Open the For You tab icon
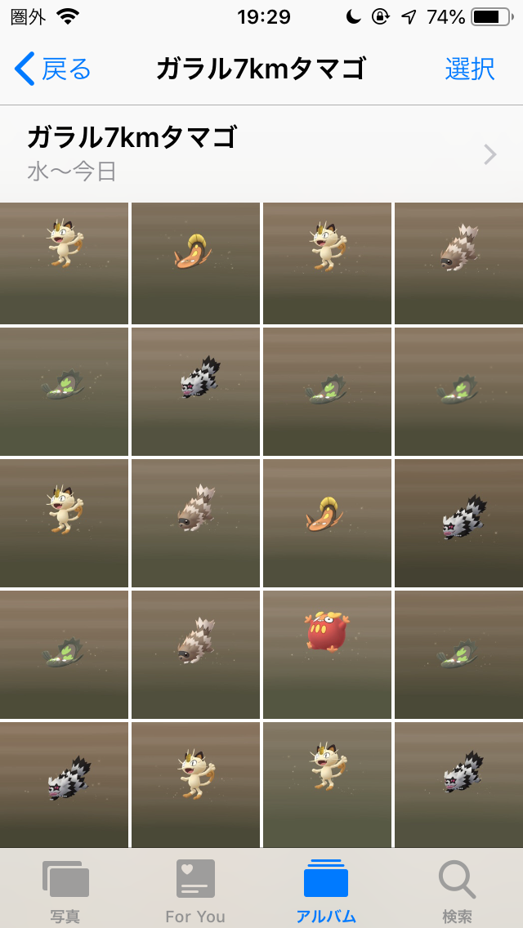523x928 pixels. coord(195,879)
